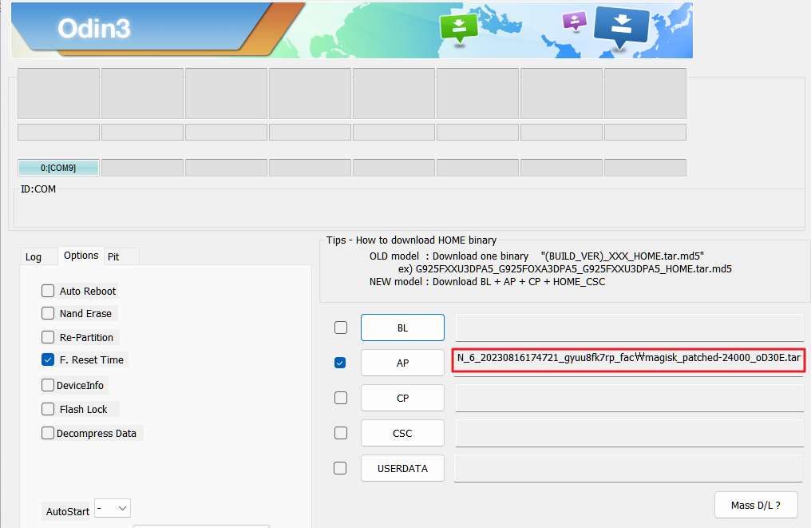Screen dimensions: 811x528
Task: Tick the checkbox beside the USERDATA button
Action: coord(340,468)
